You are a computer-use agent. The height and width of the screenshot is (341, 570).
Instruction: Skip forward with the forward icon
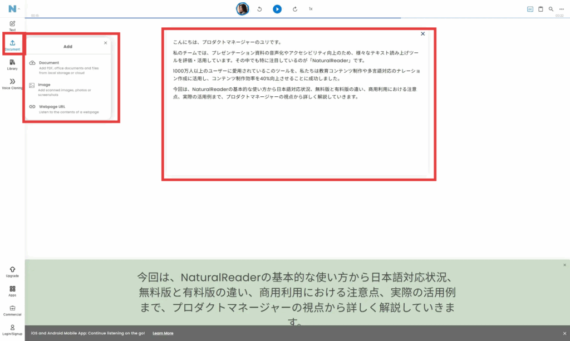tap(295, 9)
